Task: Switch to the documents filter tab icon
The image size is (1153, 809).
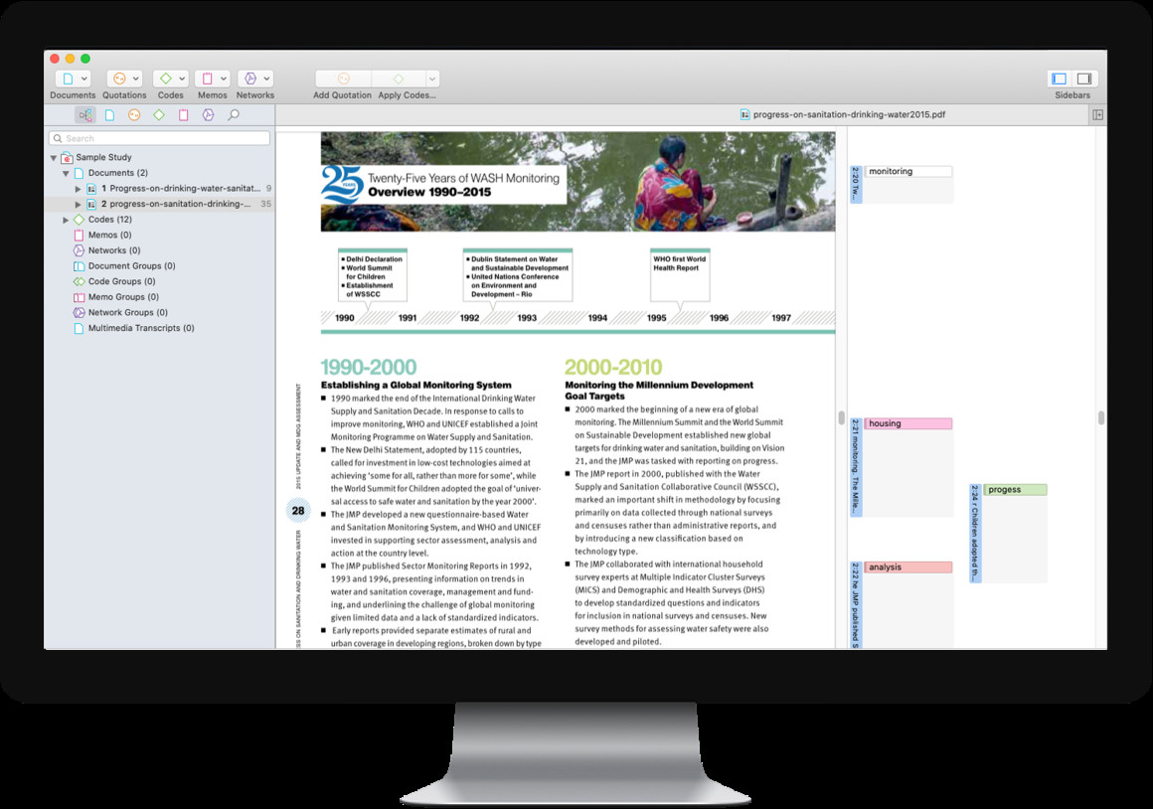Action: 109,114
